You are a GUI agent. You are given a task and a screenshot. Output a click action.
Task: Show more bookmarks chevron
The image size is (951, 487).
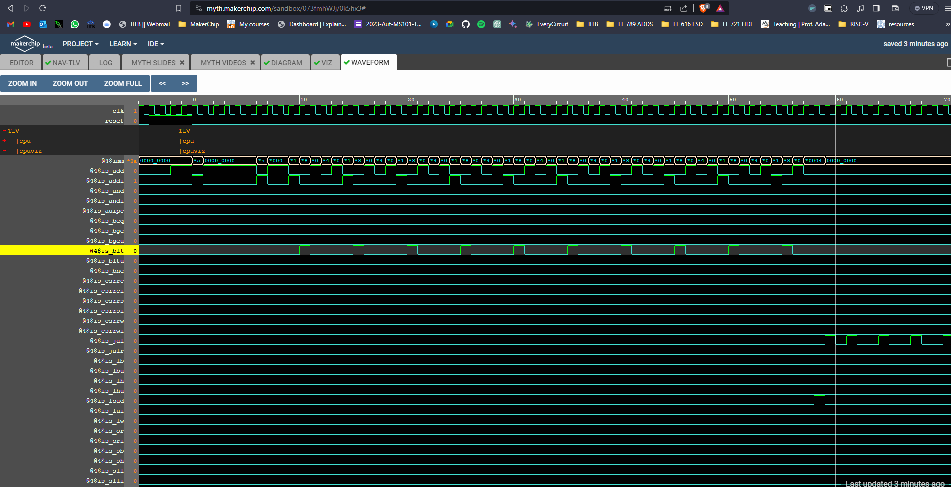947,24
